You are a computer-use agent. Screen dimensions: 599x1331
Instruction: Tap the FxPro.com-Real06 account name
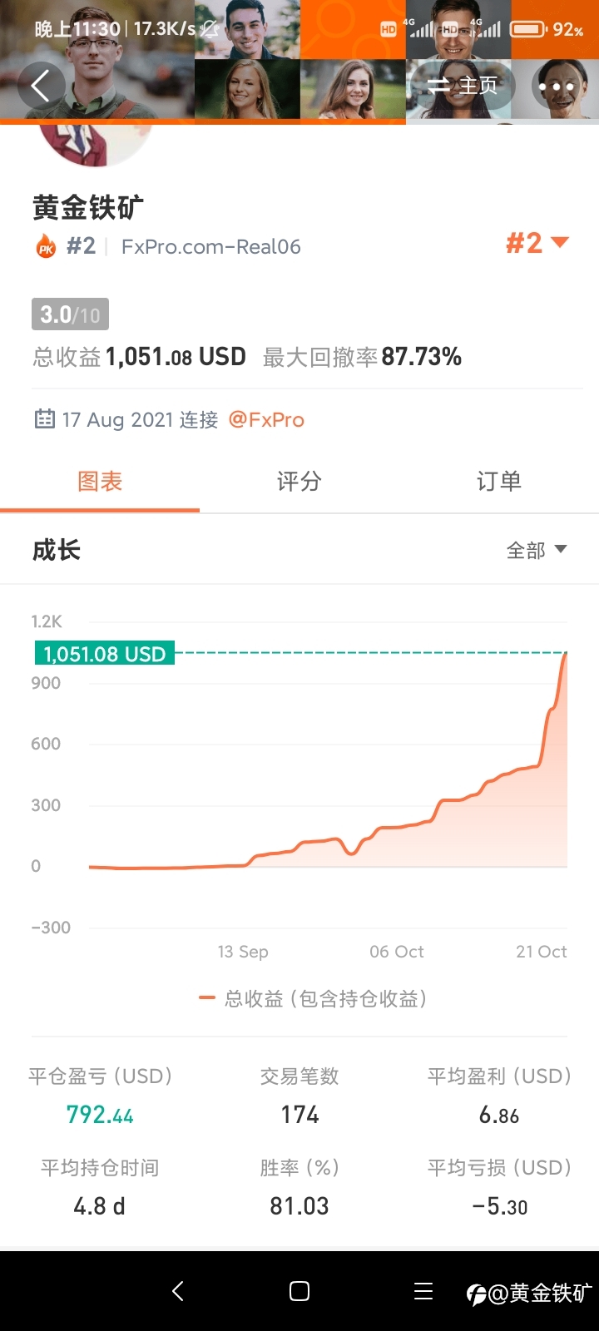pos(211,246)
